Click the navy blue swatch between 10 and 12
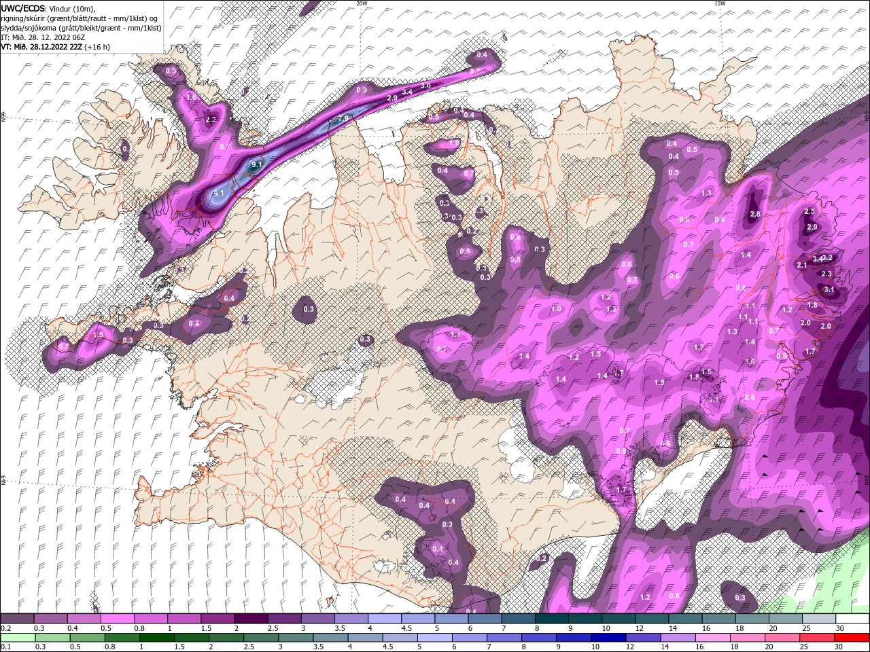This screenshot has width=870, height=652. [608, 638]
